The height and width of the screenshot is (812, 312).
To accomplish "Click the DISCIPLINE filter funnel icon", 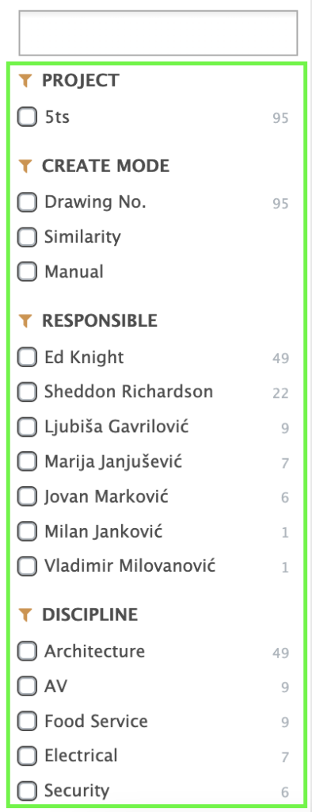I will point(25,615).
